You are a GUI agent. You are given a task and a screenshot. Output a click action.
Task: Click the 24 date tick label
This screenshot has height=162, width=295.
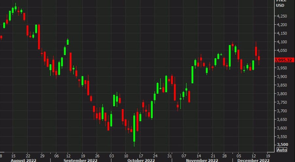155,156
